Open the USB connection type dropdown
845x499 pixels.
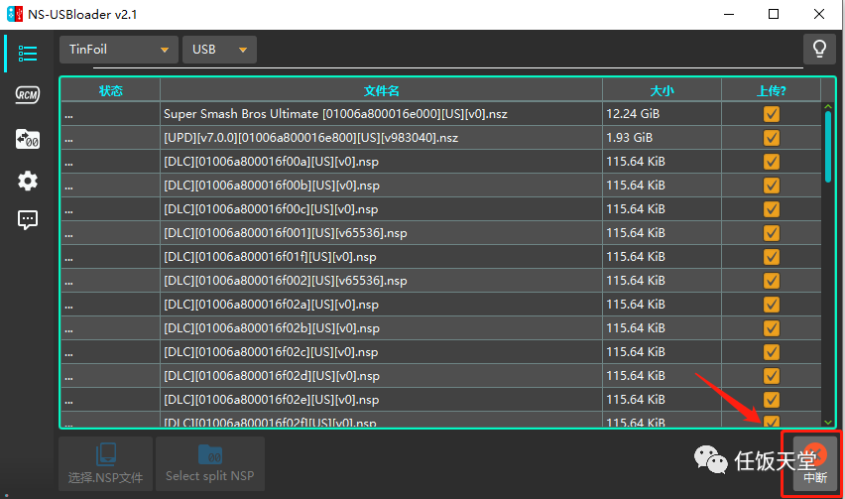point(219,50)
